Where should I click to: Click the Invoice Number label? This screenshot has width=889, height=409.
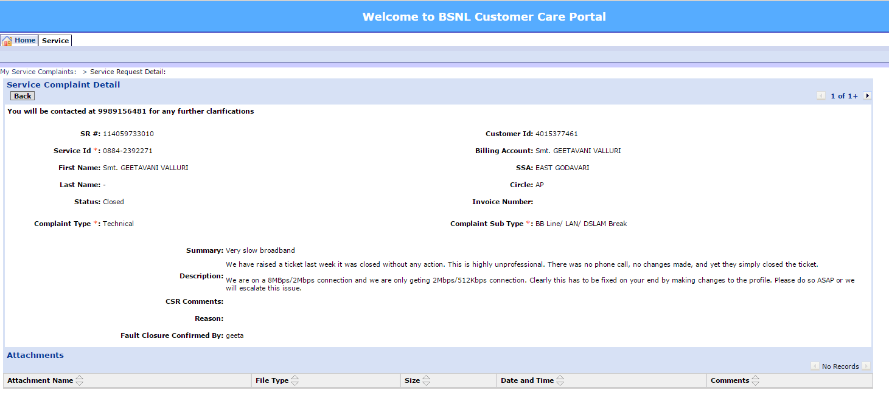pyautogui.click(x=503, y=202)
